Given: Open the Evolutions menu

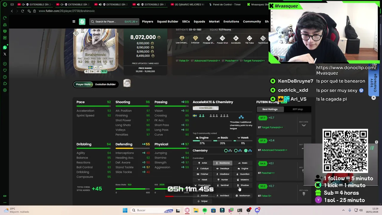Looking at the screenshot, I should point(231,21).
